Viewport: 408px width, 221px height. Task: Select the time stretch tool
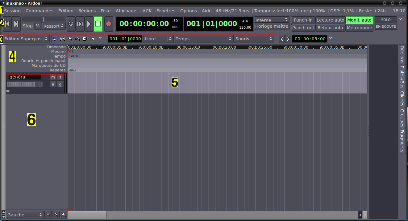(85, 39)
